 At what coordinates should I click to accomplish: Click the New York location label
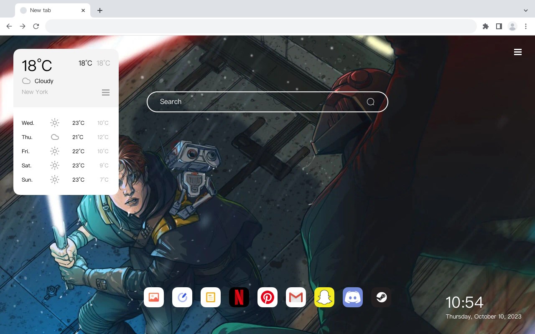[35, 92]
